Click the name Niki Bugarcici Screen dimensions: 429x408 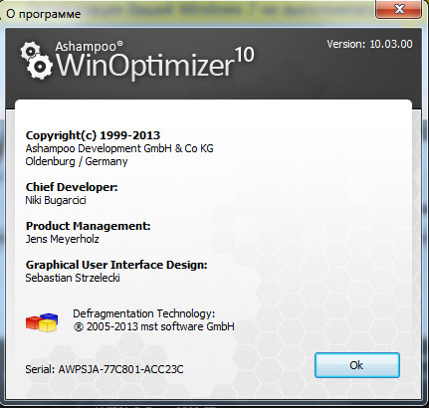(x=56, y=200)
